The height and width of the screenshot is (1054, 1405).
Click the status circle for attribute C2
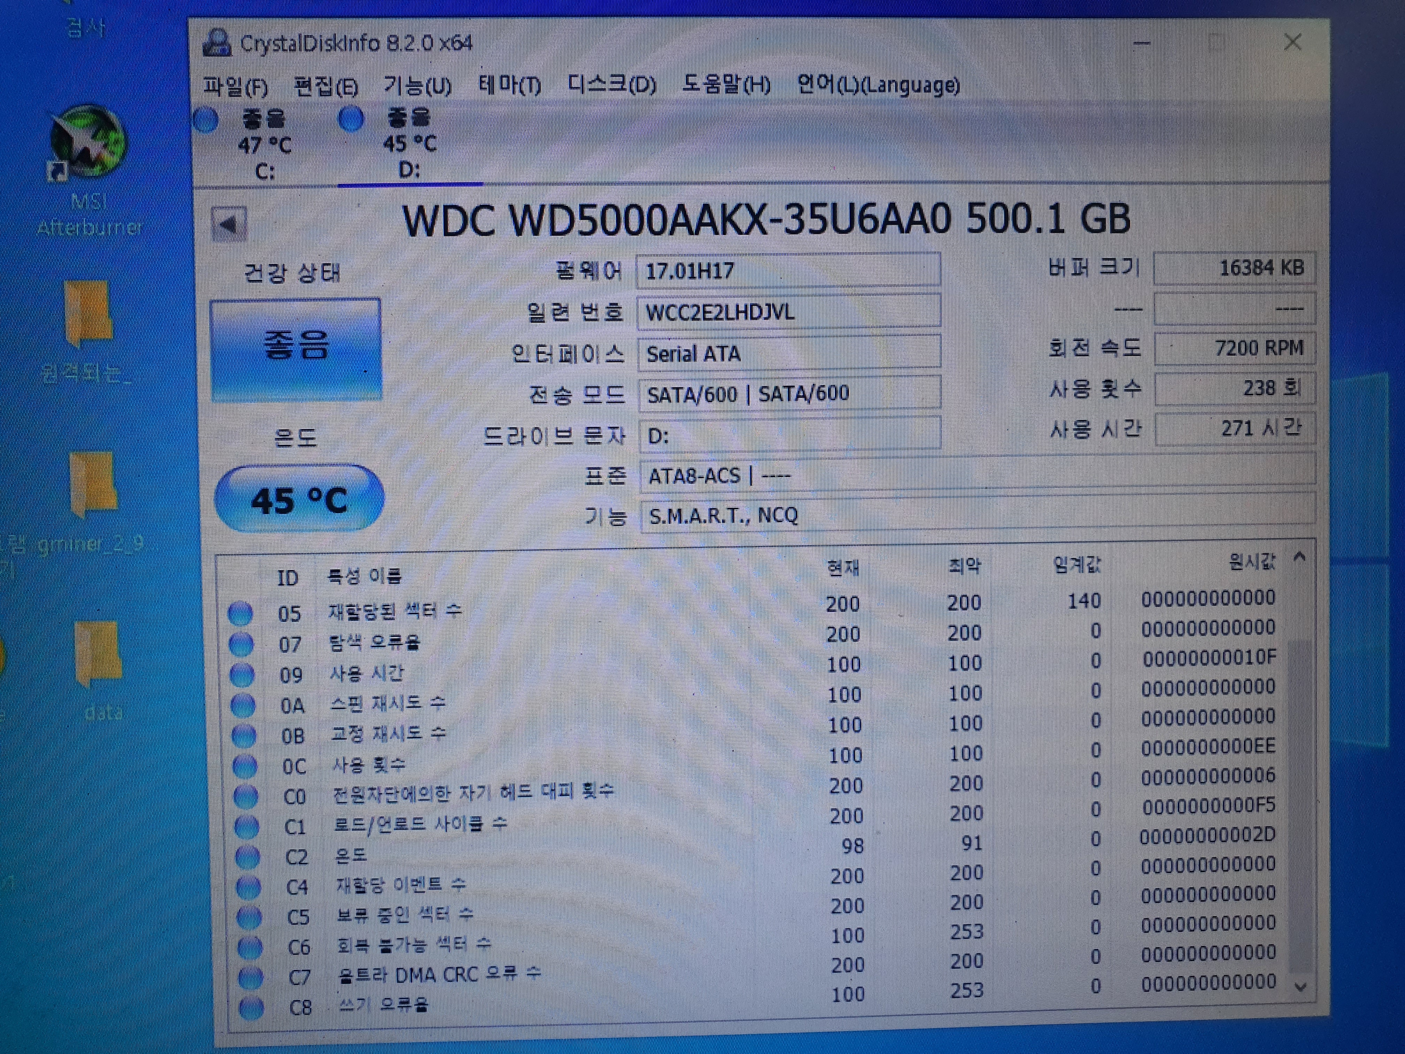point(248,858)
